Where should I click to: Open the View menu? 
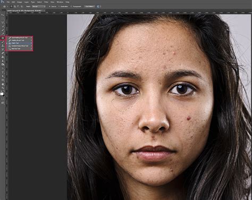coord(52,2)
